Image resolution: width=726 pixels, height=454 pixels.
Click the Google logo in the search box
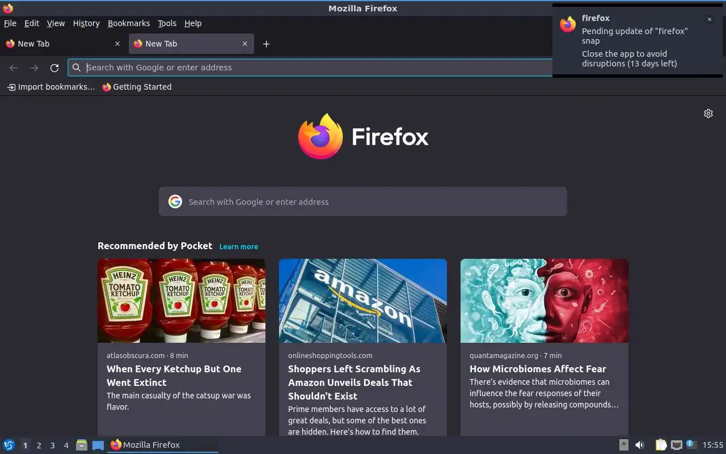click(x=175, y=201)
